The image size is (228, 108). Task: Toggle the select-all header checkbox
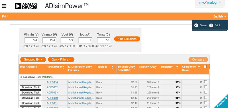pyautogui.click(x=205, y=67)
